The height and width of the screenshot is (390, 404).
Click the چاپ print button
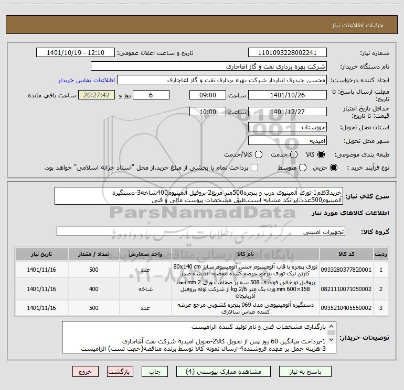tap(155, 372)
